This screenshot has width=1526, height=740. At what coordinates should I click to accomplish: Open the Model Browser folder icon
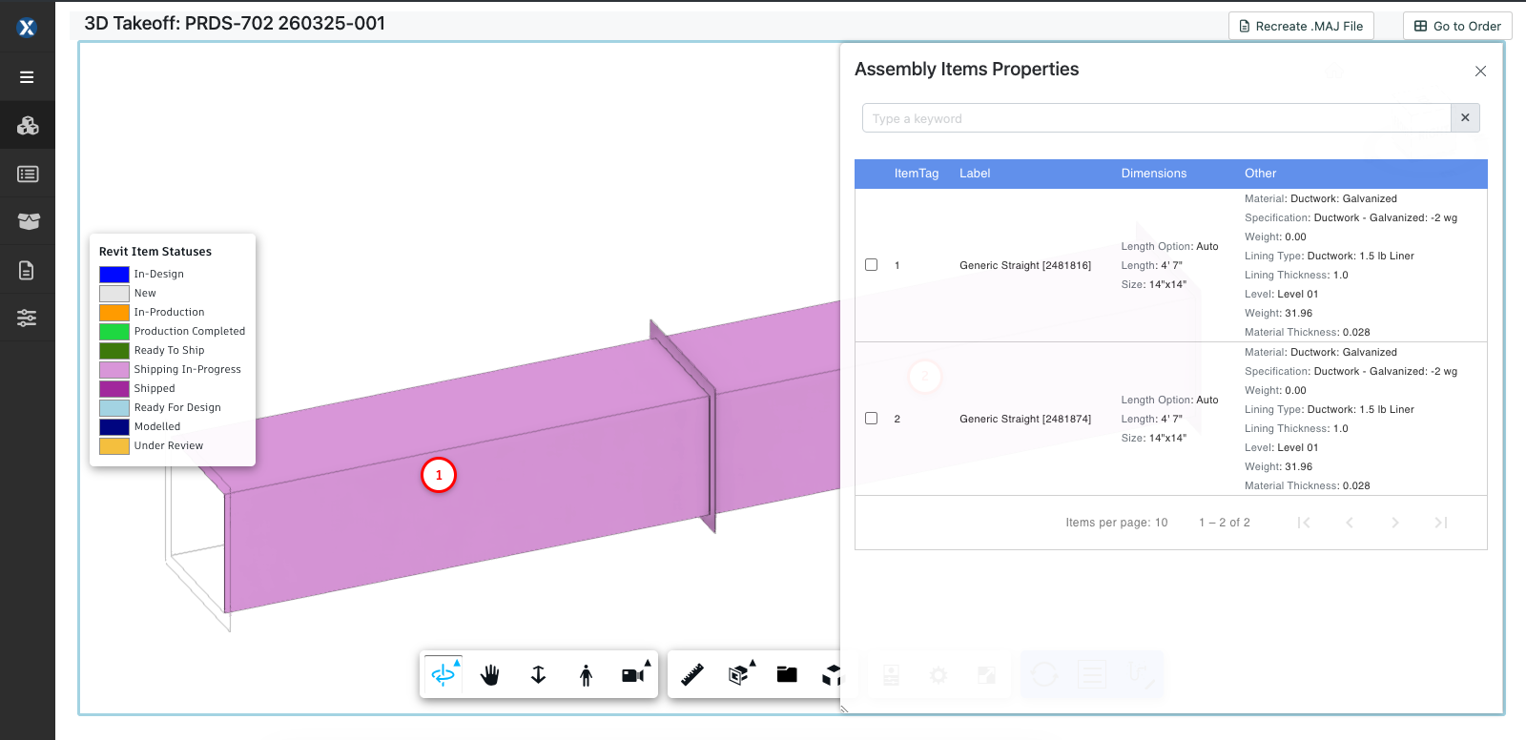tap(787, 675)
